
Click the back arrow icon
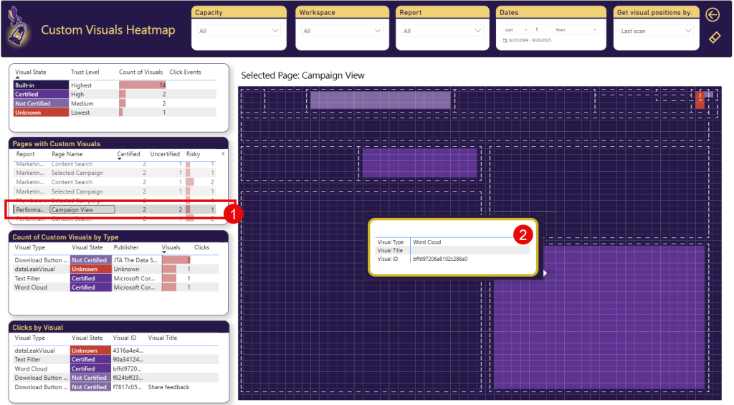tap(712, 15)
